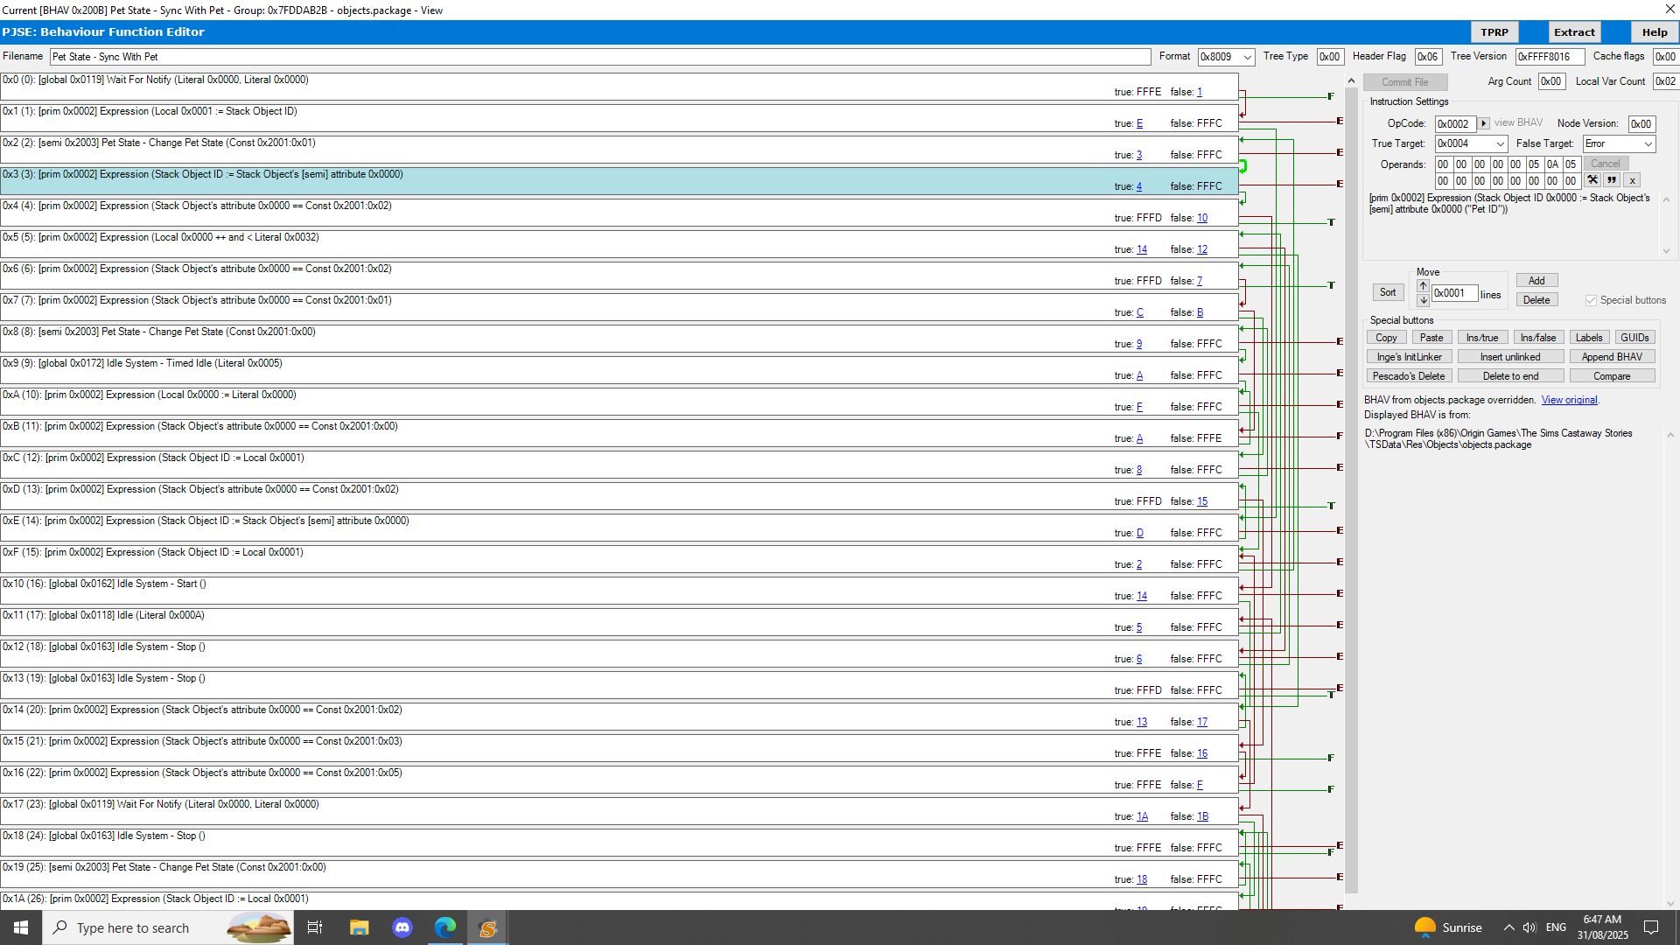This screenshot has width=1680, height=945.
Task: Click the Compare button
Action: 1612,376
